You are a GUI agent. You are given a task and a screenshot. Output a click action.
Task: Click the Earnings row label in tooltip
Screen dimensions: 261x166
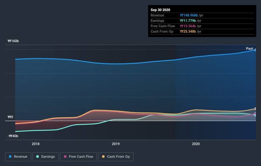click(157, 21)
